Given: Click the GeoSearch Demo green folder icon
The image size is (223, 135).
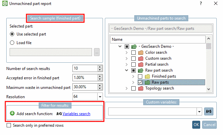Looking at the screenshot, I should click(134, 46).
